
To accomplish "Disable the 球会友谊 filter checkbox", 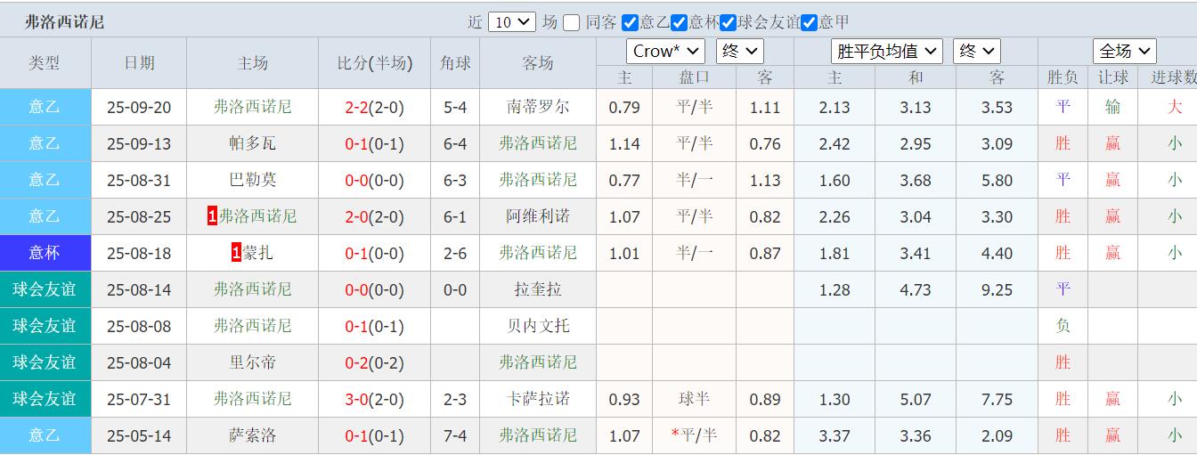I will coord(728,22).
